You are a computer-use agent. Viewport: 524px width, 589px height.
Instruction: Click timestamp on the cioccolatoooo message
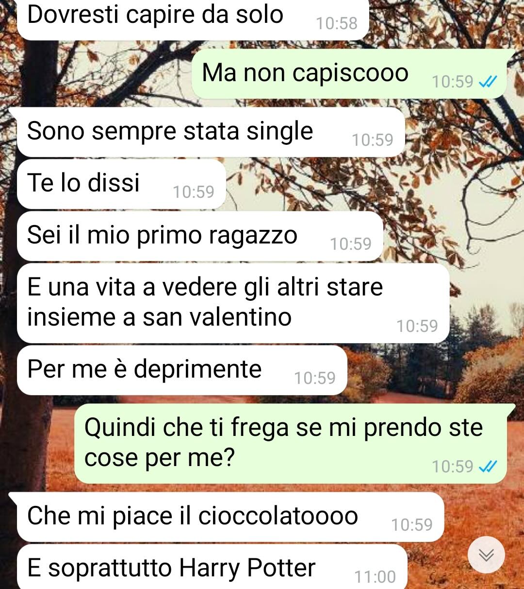pyautogui.click(x=412, y=525)
